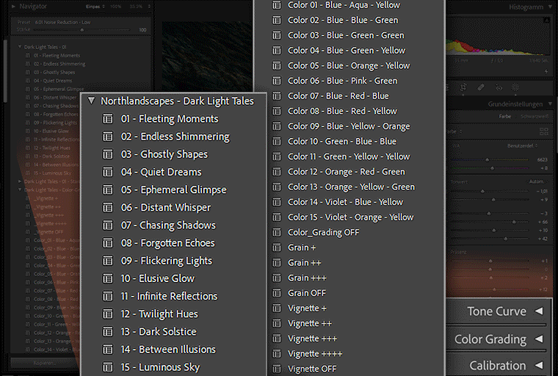Viewport: 558px width, 376px height.
Task: Click preset icon beside 02 - Endless Shimmering in enlarged list
Action: (x=108, y=137)
